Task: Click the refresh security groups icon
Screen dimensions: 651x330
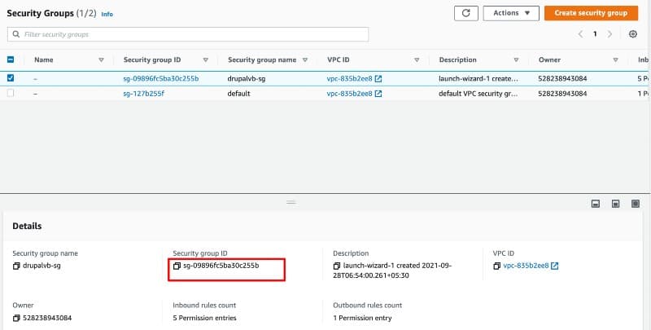Action: click(x=465, y=13)
